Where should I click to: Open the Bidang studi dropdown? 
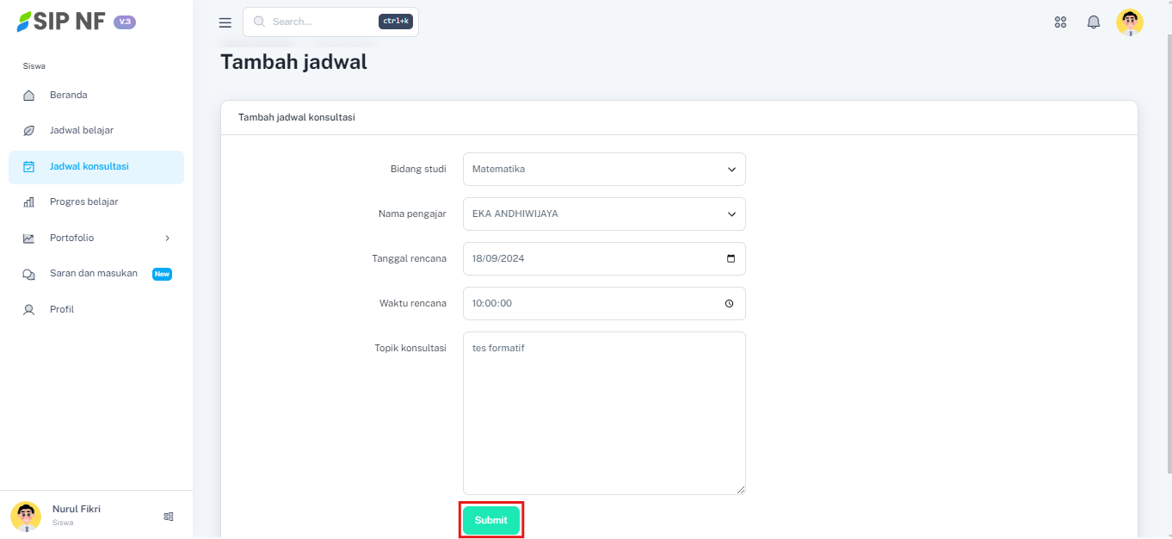(604, 169)
